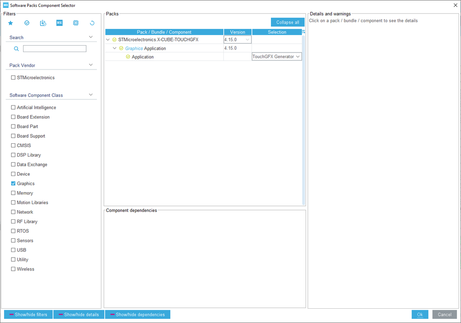
Task: Click the small icon right of the Selection header
Action: point(304,32)
